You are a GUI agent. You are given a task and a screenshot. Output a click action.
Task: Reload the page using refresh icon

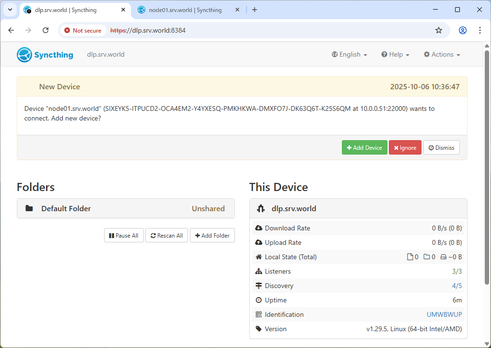tap(46, 30)
